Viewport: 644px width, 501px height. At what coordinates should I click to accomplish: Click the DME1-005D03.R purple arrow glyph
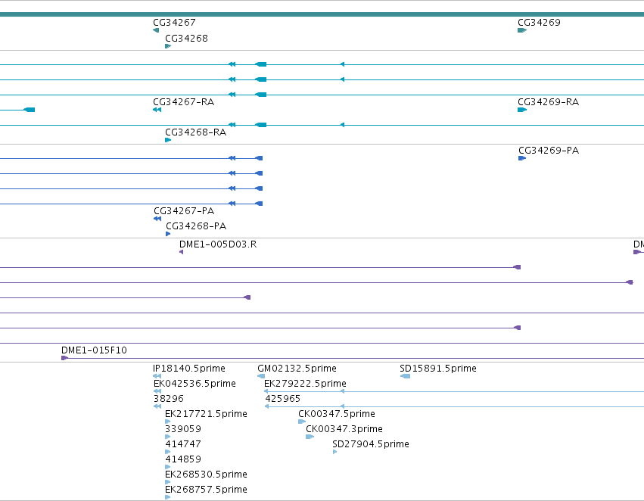pos(181,252)
